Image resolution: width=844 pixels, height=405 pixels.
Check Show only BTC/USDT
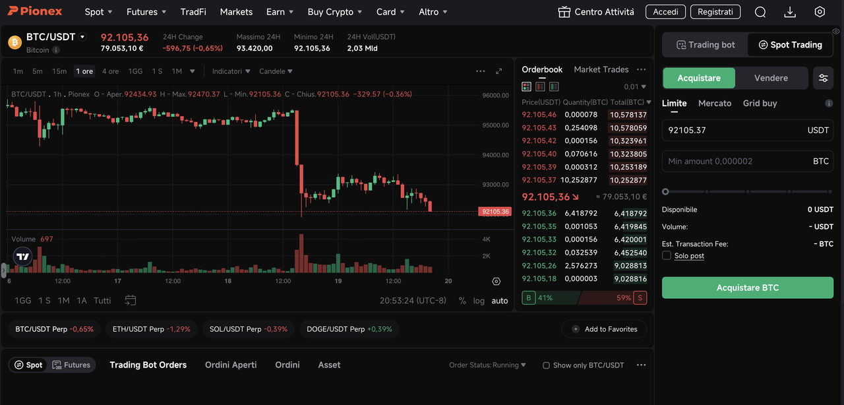pos(546,365)
